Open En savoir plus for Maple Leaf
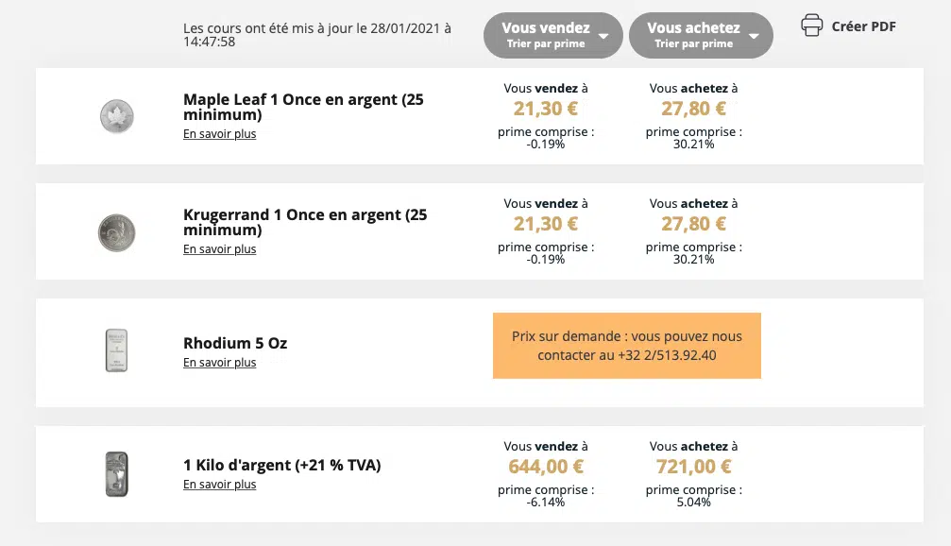Image resolution: width=951 pixels, height=546 pixels. (x=219, y=133)
